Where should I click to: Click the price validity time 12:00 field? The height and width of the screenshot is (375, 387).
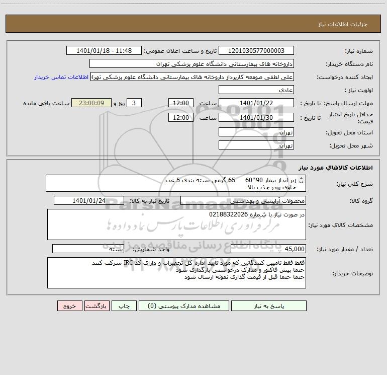point(180,117)
